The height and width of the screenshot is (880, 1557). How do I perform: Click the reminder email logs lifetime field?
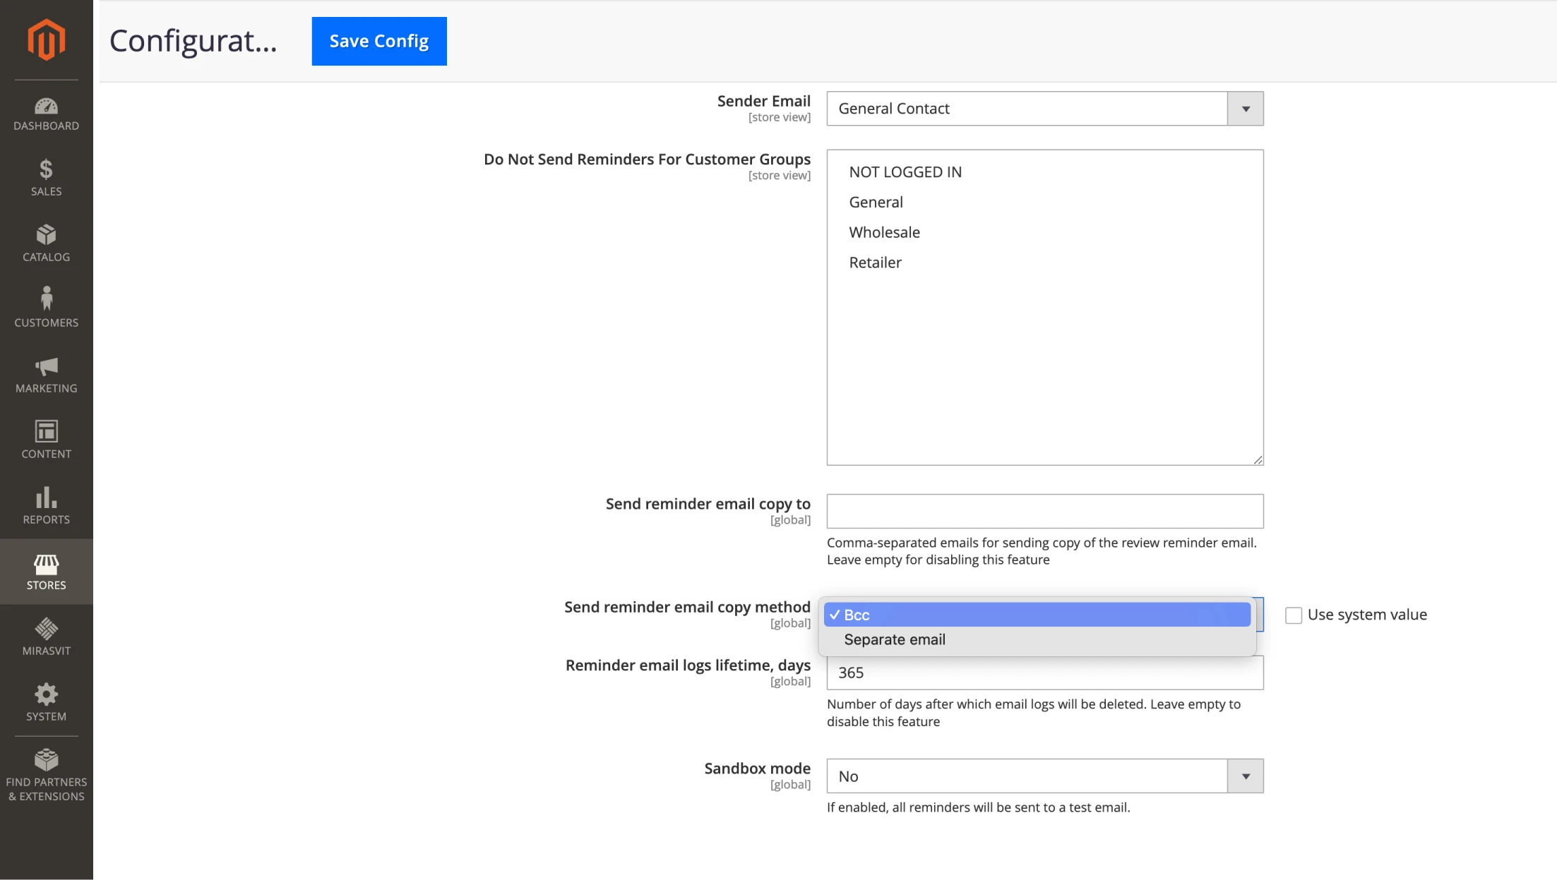pyautogui.click(x=1044, y=673)
